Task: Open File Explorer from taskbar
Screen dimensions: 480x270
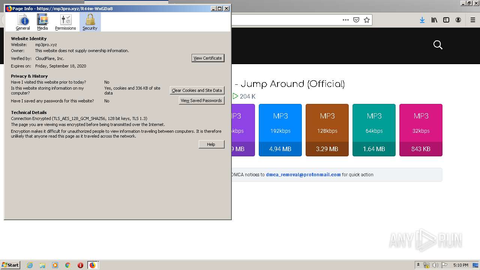Action: [42, 265]
